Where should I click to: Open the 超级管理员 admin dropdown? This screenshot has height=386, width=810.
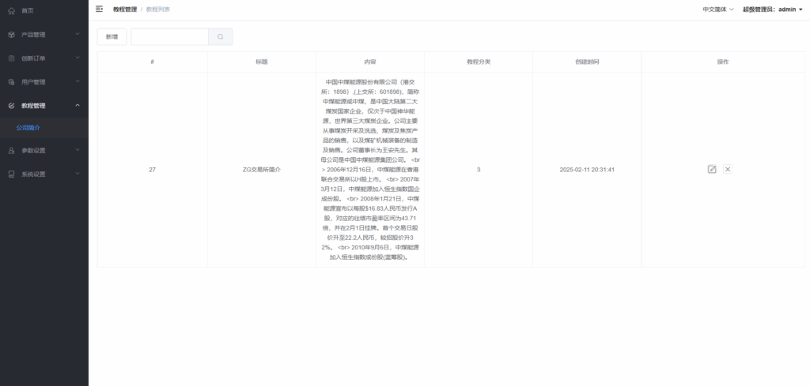(773, 9)
